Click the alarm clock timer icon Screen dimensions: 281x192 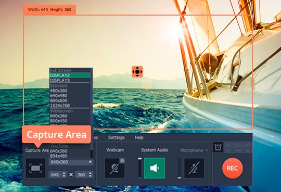(x=218, y=147)
